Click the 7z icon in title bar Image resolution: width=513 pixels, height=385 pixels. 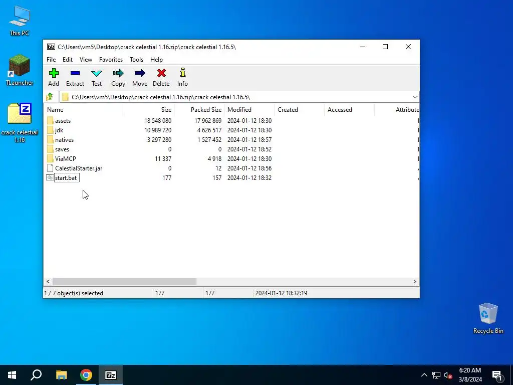pyautogui.click(x=51, y=47)
